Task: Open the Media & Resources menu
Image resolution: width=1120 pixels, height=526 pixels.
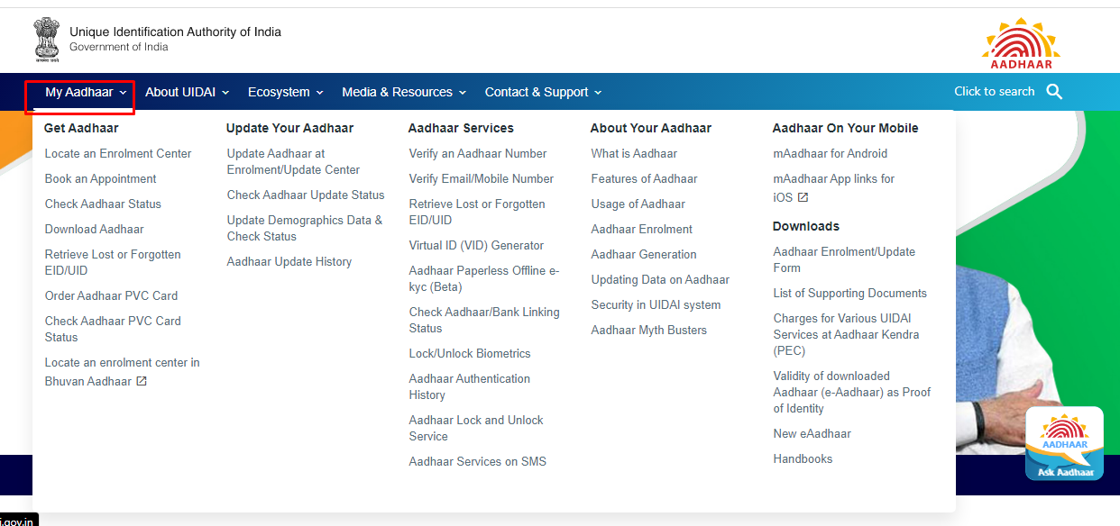Action: (403, 93)
